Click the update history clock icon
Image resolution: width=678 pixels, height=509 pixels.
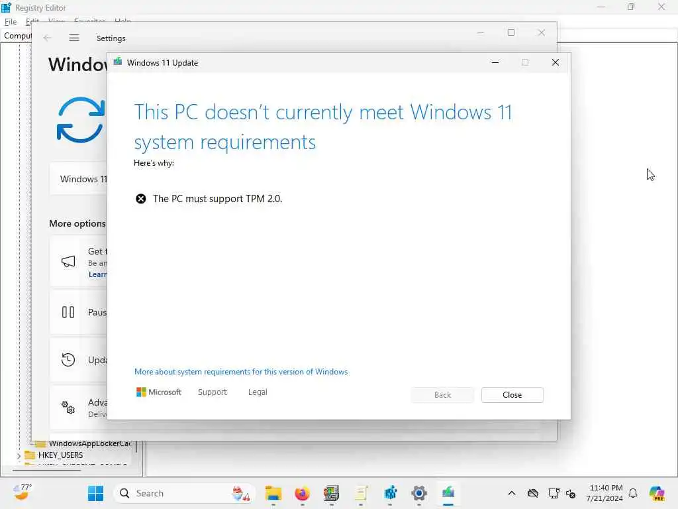pyautogui.click(x=68, y=360)
